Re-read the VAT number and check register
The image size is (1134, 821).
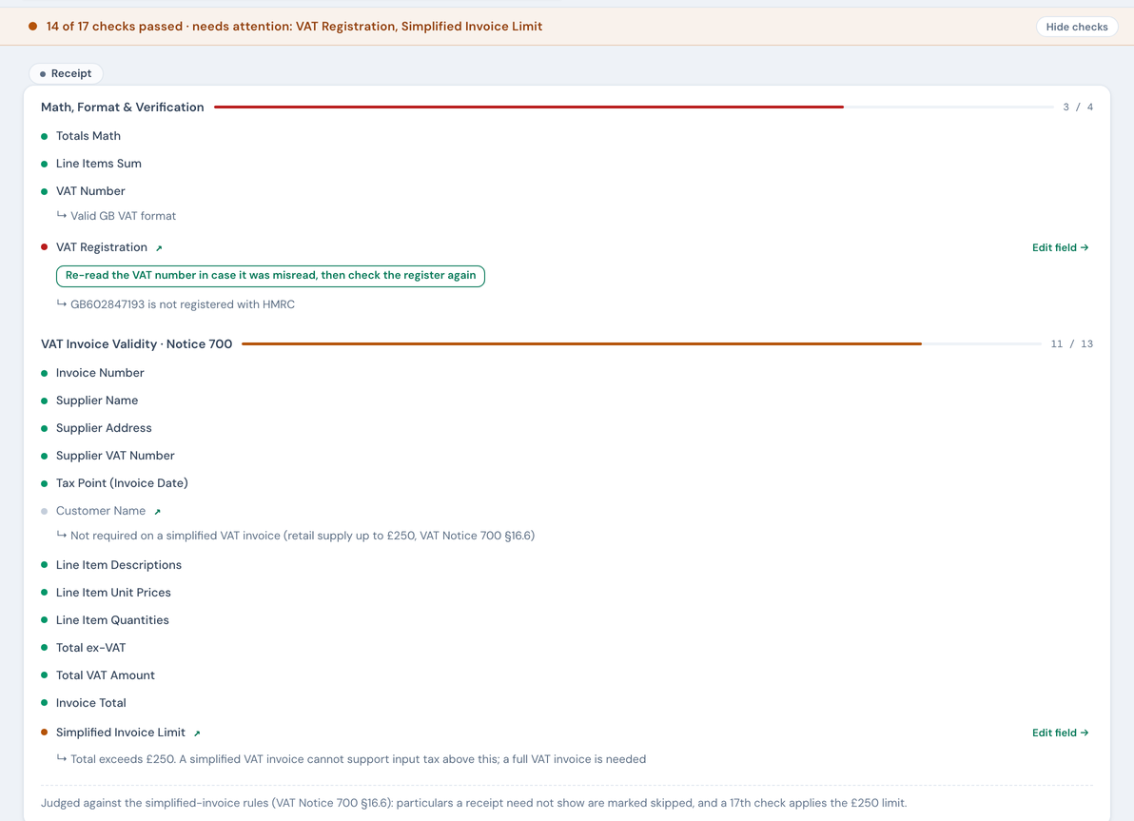pyautogui.click(x=270, y=276)
